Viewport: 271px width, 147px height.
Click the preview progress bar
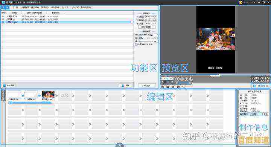[215, 75]
